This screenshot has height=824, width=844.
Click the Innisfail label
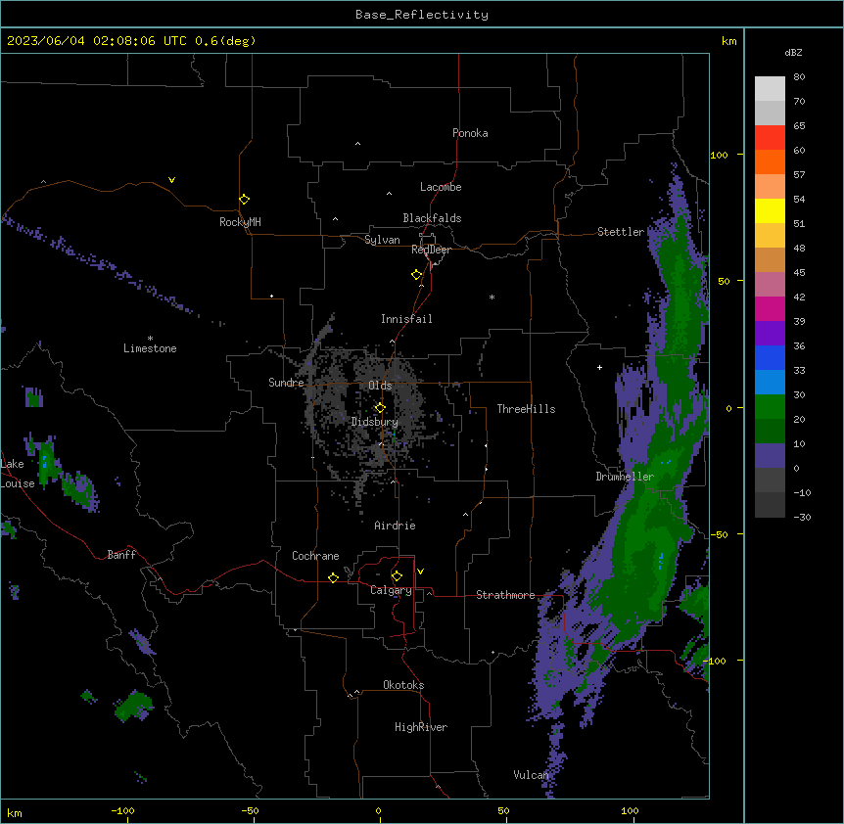[x=406, y=319]
